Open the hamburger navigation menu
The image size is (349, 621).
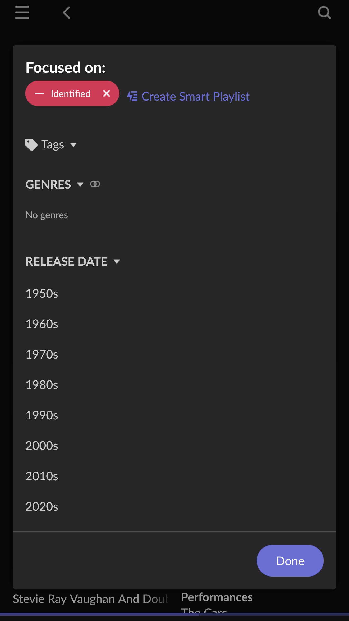[22, 13]
